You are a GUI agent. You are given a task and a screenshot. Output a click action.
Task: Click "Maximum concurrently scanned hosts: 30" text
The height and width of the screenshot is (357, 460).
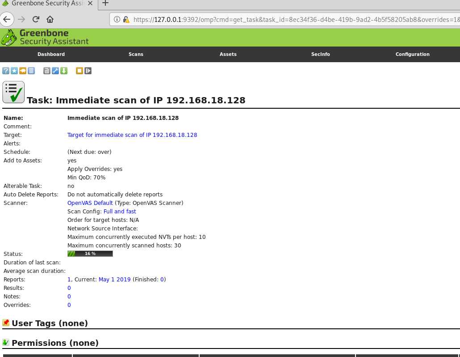(x=124, y=245)
